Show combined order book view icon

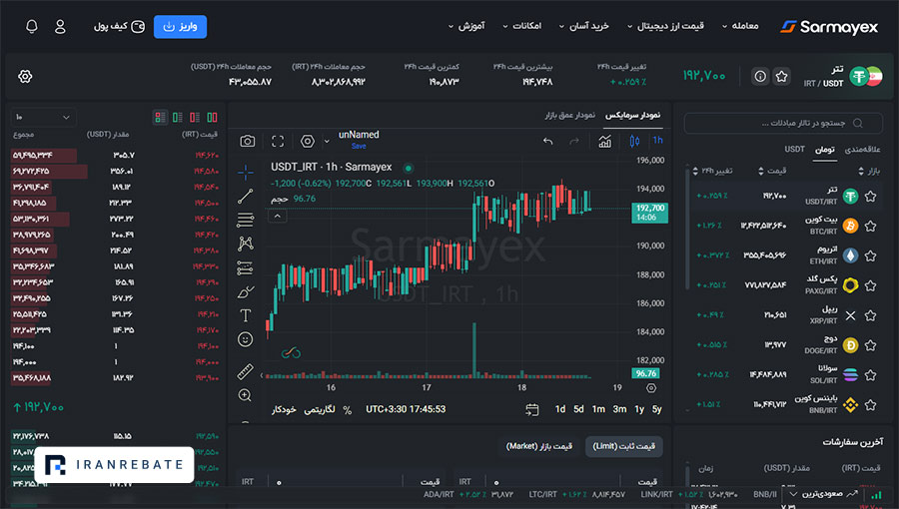point(160,118)
